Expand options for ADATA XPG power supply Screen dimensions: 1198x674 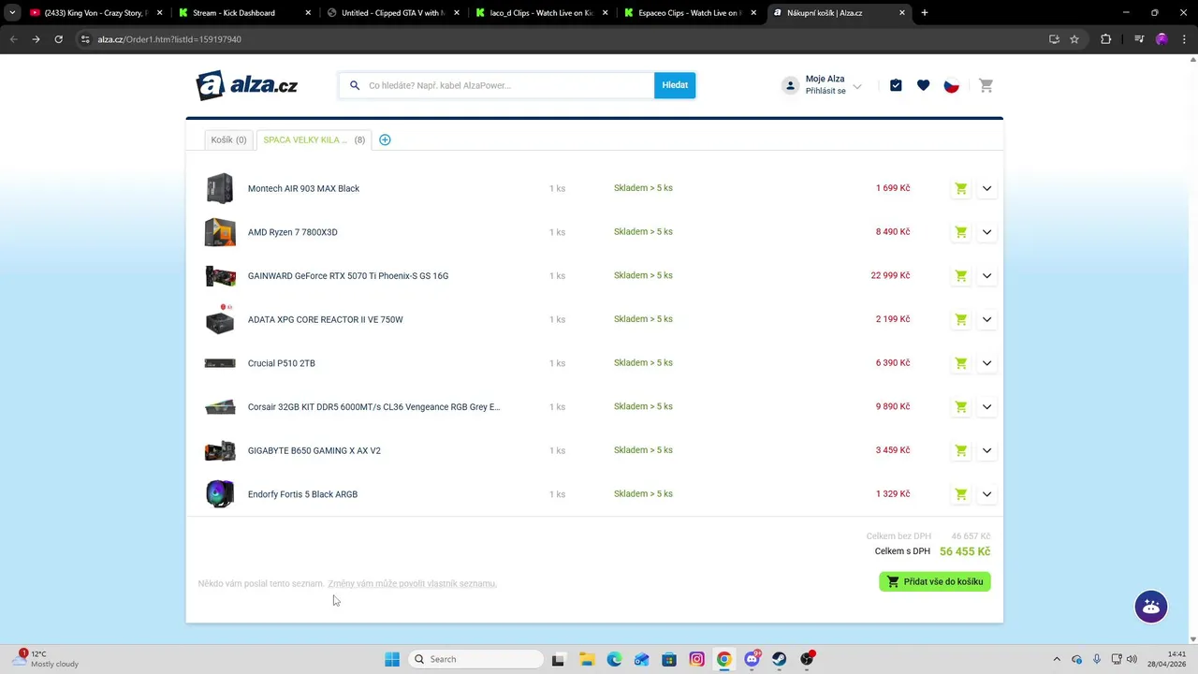(986, 319)
